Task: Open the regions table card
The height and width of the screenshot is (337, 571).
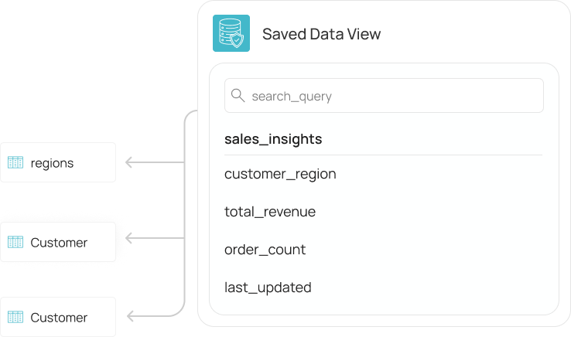Action: tap(58, 162)
